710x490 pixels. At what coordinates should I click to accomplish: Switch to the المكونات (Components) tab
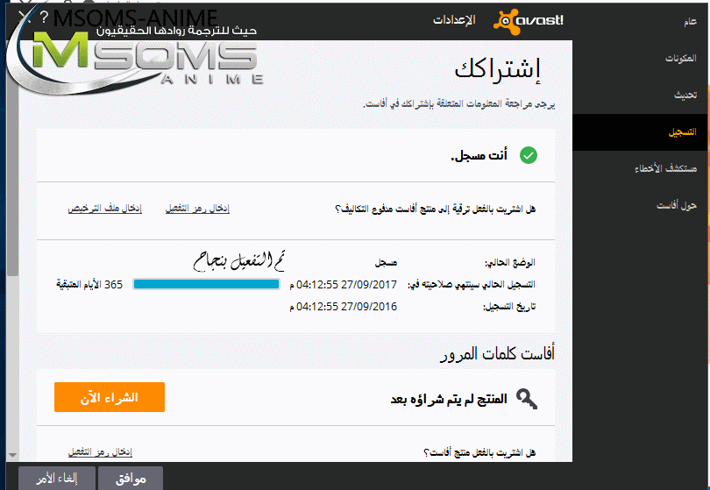coord(679,58)
